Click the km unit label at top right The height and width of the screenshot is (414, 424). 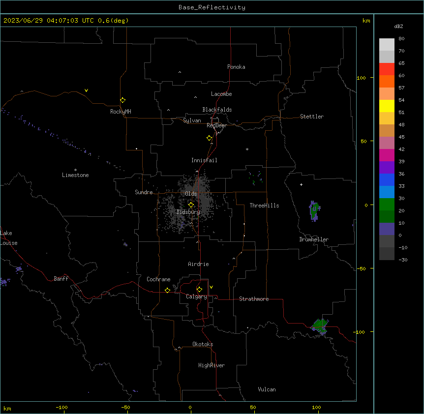pos(366,21)
